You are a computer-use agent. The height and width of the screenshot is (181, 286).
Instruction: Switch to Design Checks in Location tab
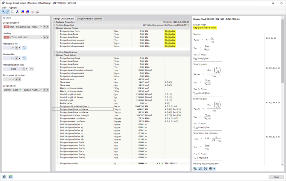click(90, 18)
